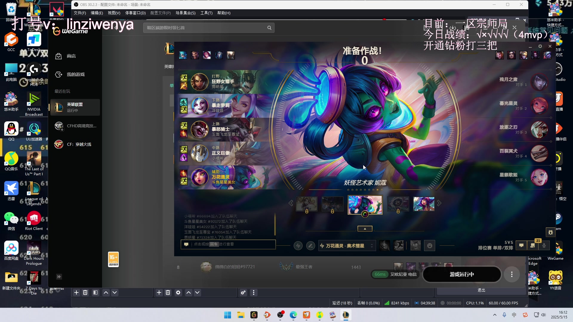Select 辅助 万花通灵 own row

(227, 177)
